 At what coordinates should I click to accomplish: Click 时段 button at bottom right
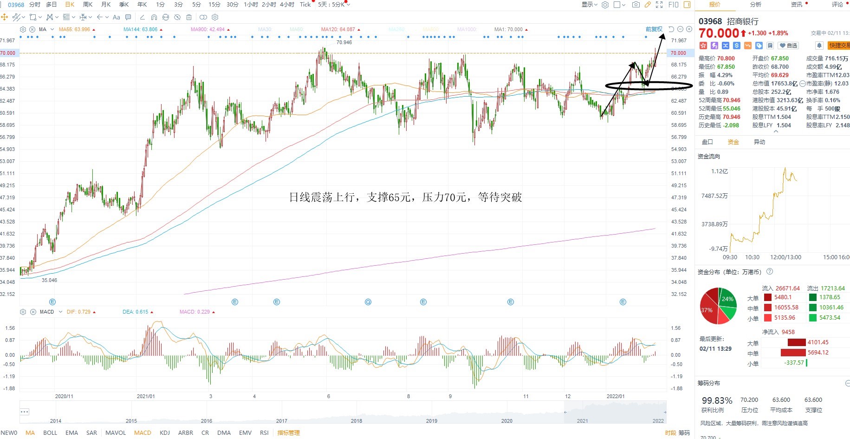click(x=670, y=432)
